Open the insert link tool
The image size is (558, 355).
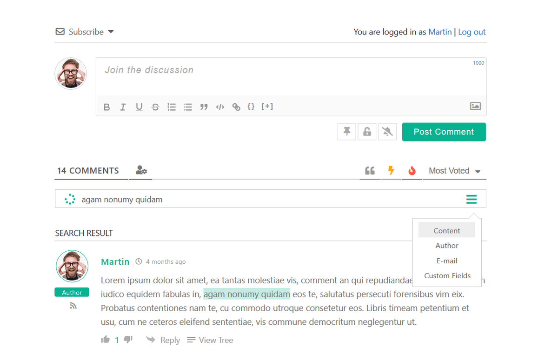pos(236,107)
